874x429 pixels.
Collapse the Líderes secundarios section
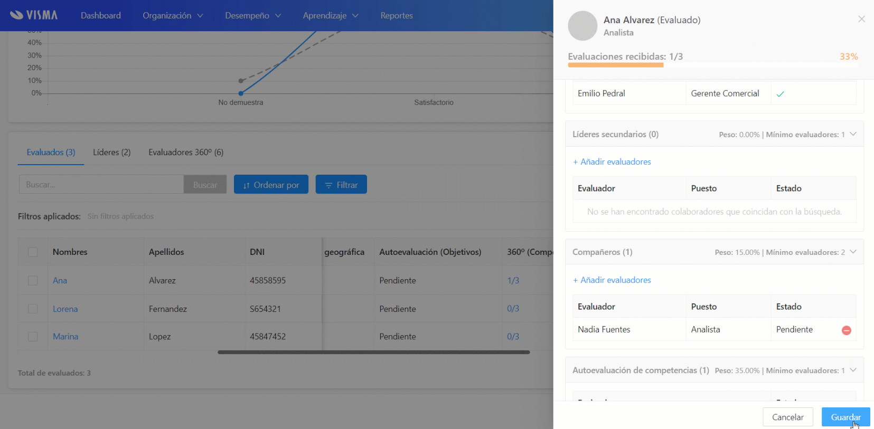[x=853, y=134]
